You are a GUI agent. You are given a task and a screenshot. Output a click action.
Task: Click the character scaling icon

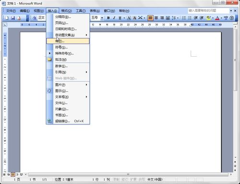click(x=140, y=18)
